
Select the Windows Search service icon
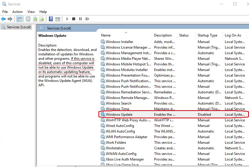103,103
